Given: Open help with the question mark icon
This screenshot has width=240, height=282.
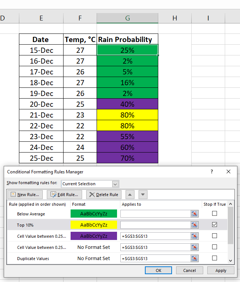Looking at the screenshot, I should click(212, 172).
